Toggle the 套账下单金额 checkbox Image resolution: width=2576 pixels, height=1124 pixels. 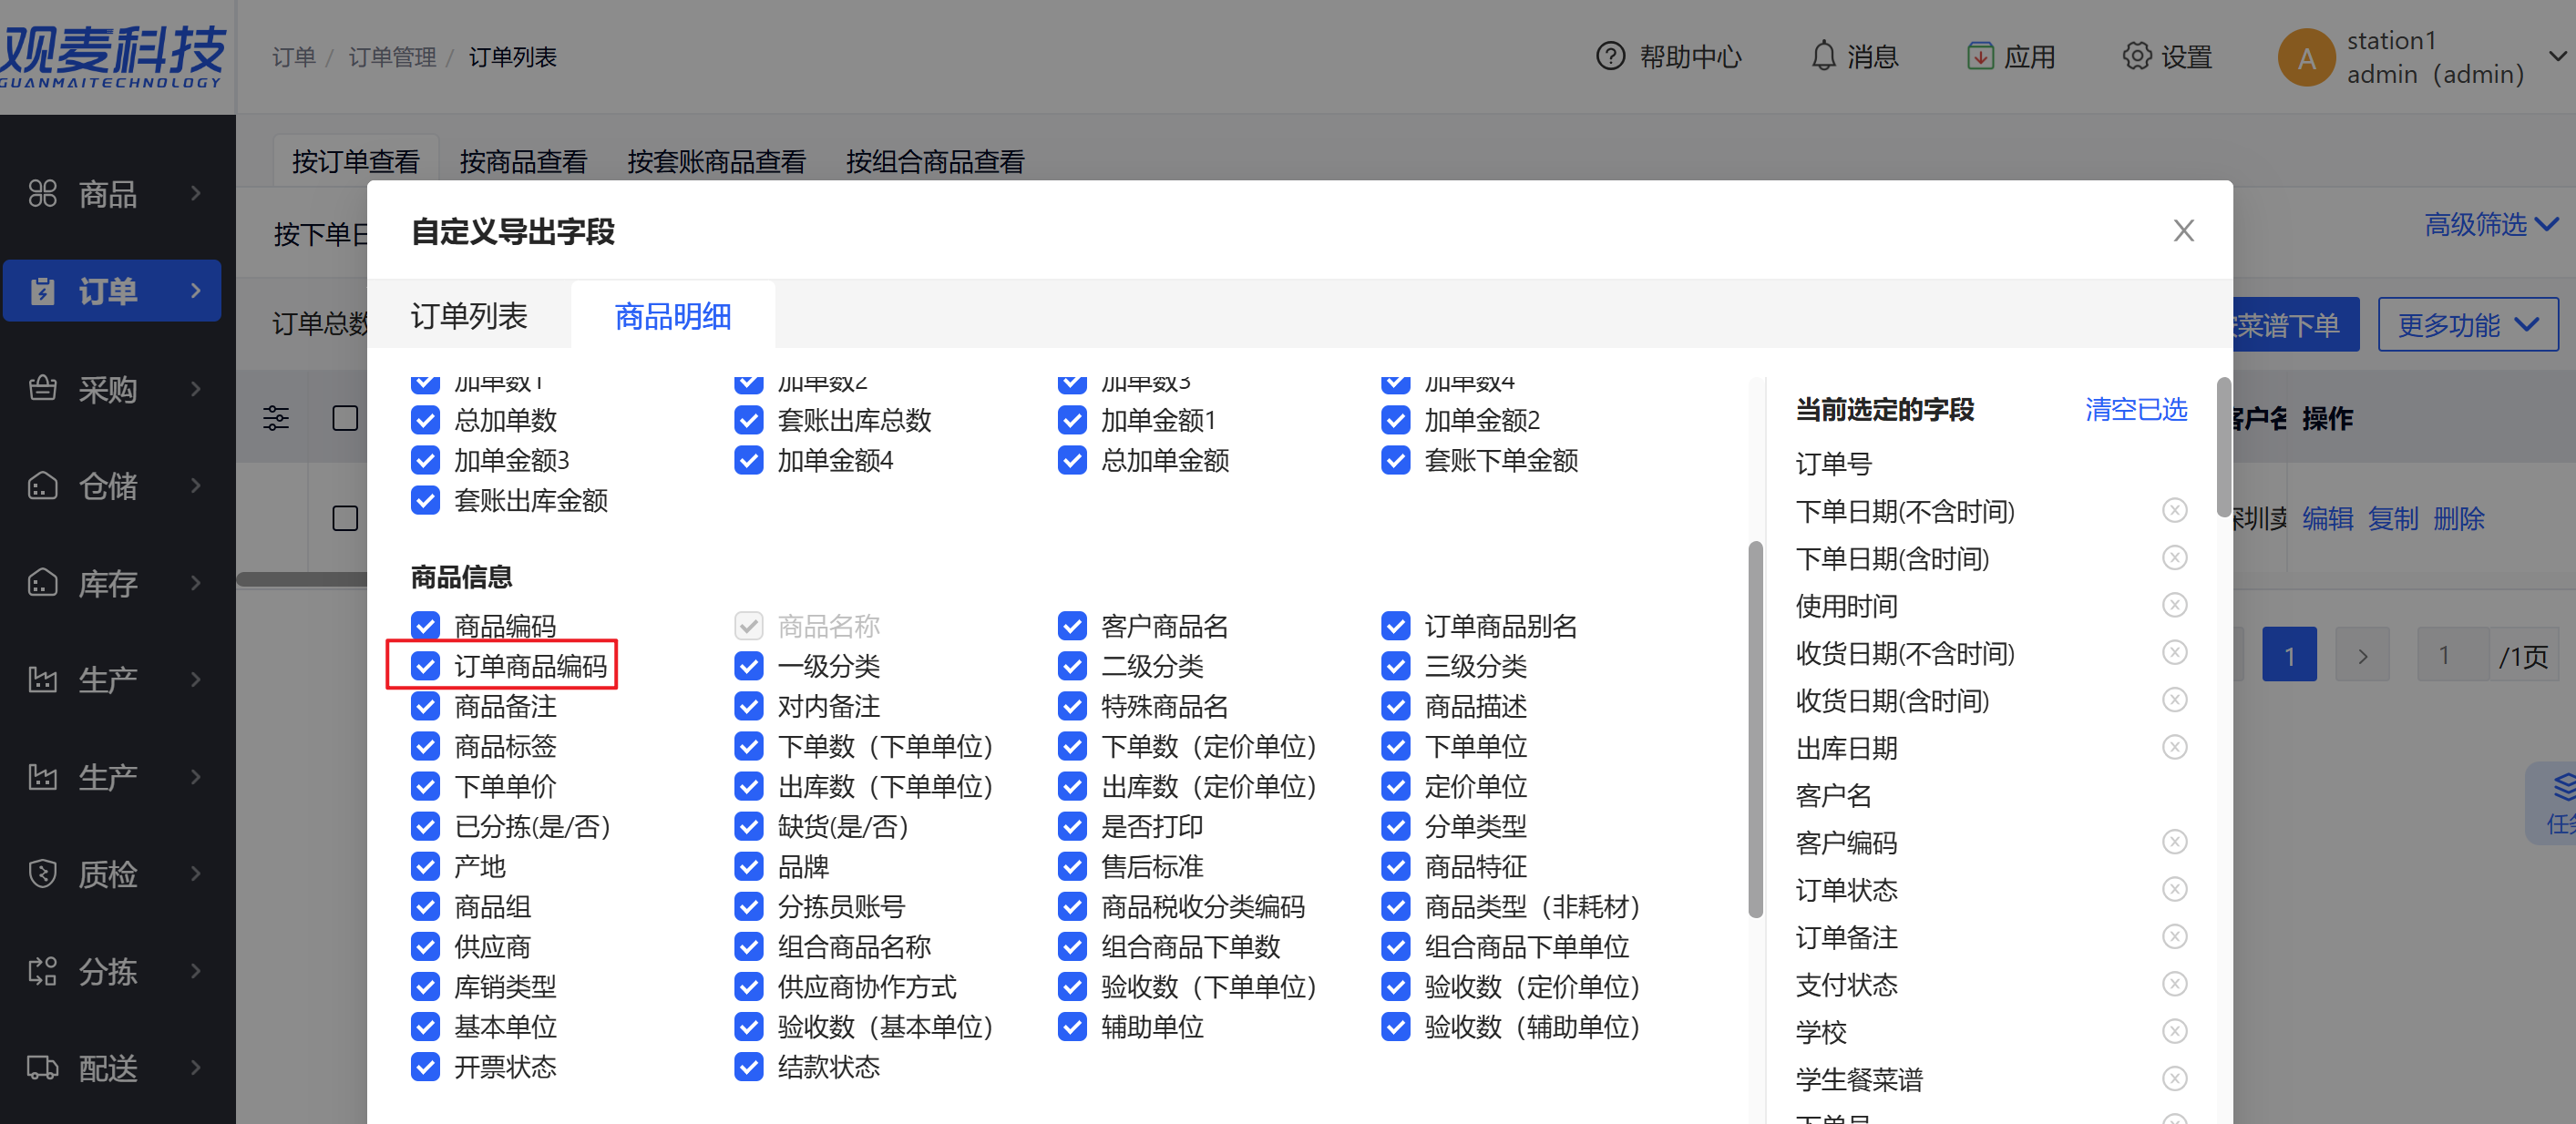coord(1395,459)
